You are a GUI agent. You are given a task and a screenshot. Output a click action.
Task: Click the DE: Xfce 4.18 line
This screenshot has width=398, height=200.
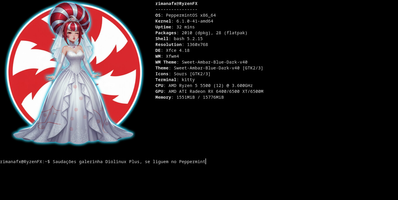[172, 50]
